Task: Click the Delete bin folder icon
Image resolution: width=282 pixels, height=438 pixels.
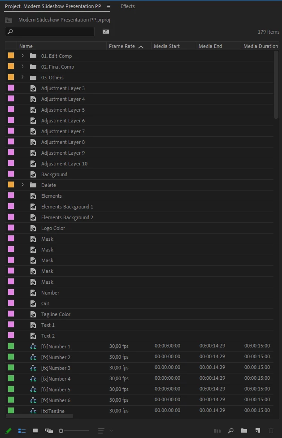Action: click(33, 185)
